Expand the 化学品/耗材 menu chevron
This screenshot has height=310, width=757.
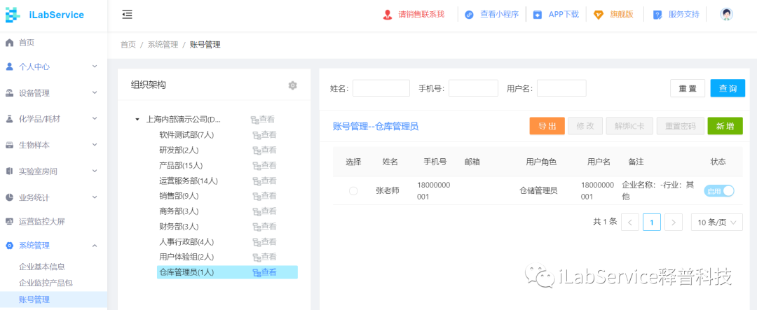pyautogui.click(x=95, y=118)
